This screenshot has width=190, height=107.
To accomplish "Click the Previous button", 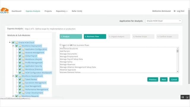I will (x=153, y=79).
